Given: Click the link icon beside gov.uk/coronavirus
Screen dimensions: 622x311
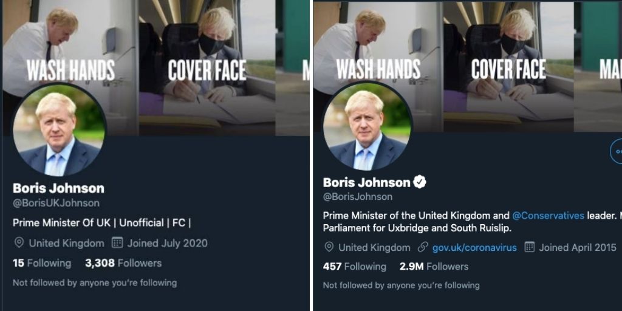Looking at the screenshot, I should [423, 248].
